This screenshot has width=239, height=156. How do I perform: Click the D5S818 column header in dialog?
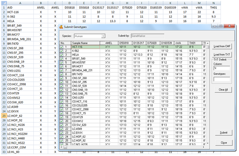pyautogui.click(x=125, y=43)
